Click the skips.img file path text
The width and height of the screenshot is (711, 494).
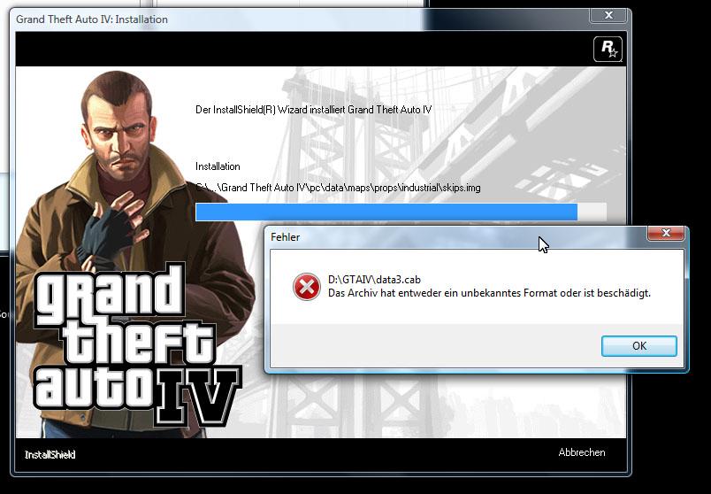pyautogui.click(x=338, y=188)
